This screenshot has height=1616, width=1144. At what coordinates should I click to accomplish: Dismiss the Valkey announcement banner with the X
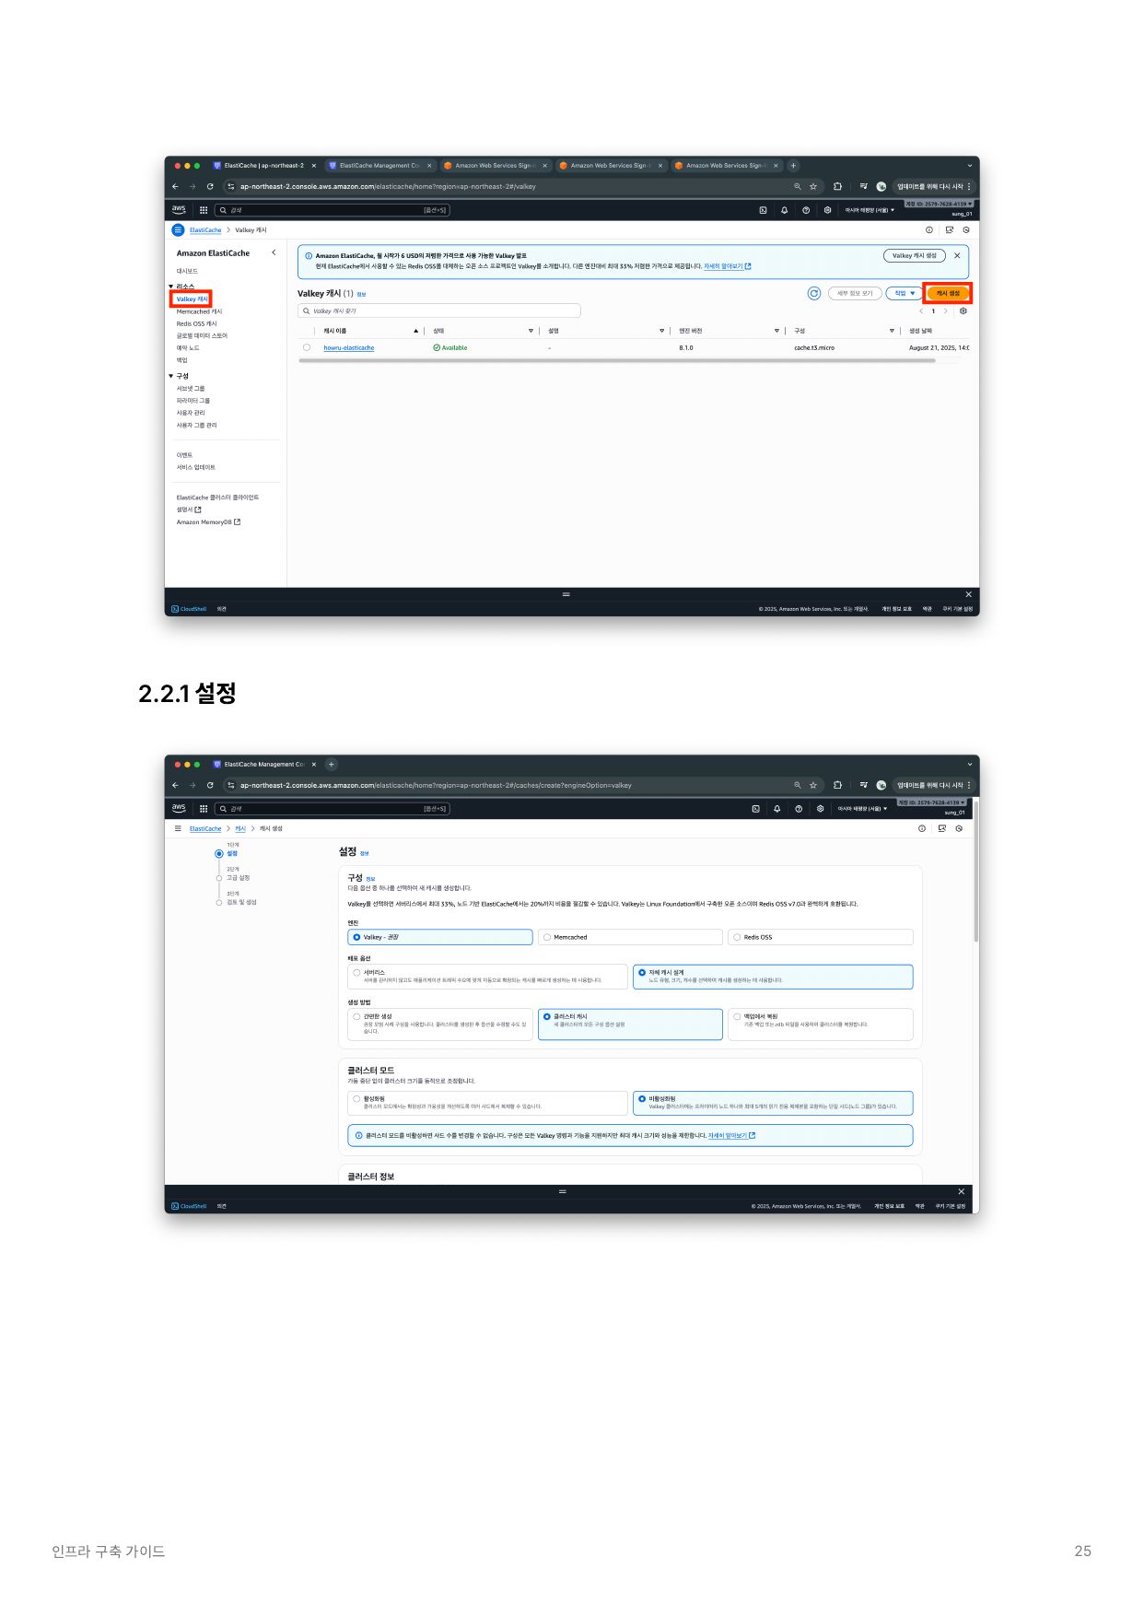957,256
